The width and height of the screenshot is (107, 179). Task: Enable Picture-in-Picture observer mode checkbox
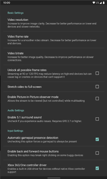point(97,98)
